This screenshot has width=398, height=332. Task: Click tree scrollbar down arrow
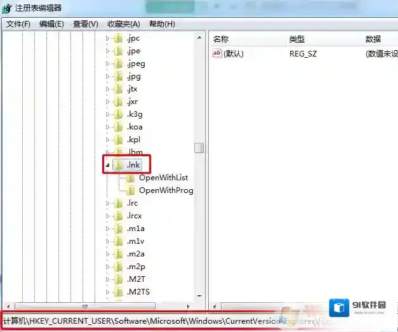coord(199,296)
